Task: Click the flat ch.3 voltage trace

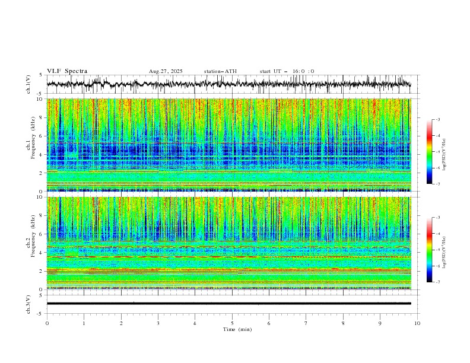Action: coord(228,304)
